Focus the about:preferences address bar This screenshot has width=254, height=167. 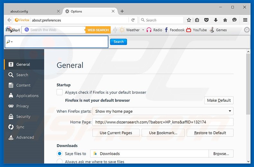[x=79, y=20]
